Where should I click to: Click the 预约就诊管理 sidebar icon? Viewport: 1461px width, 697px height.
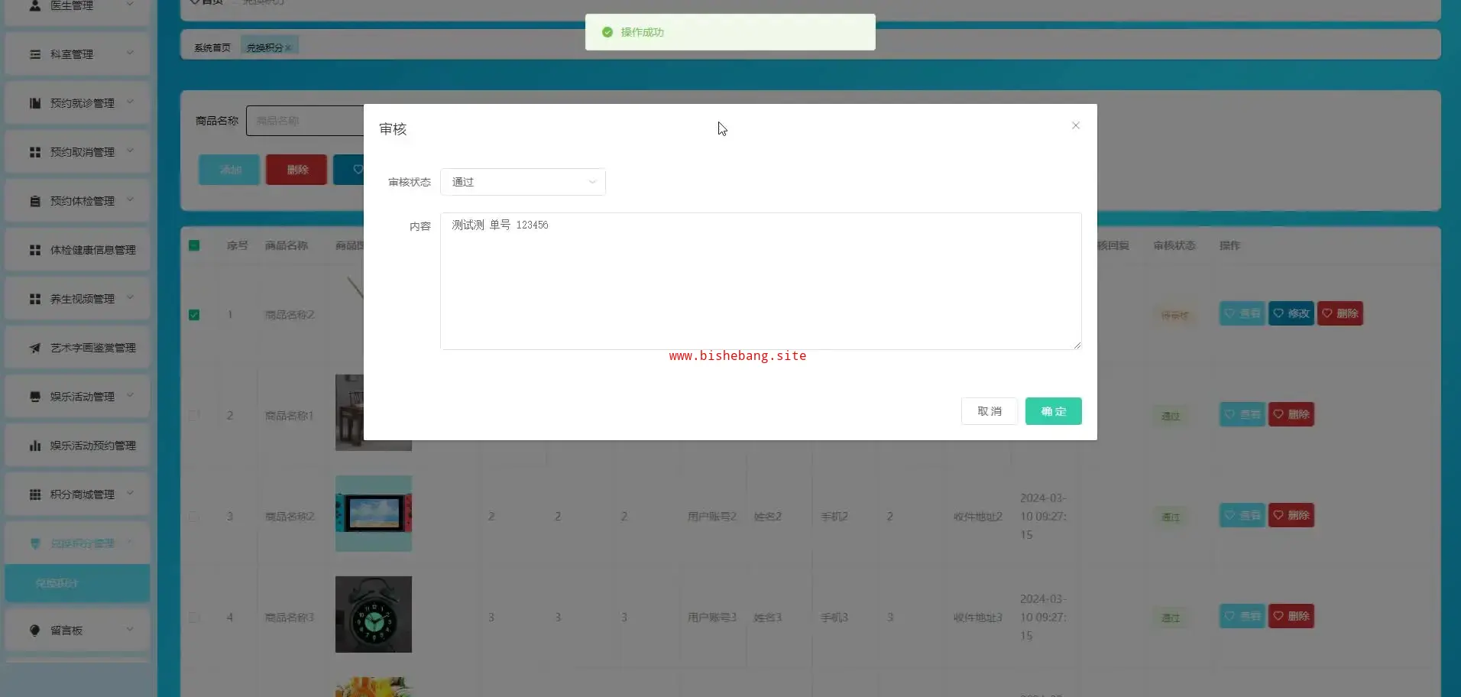[x=35, y=103]
